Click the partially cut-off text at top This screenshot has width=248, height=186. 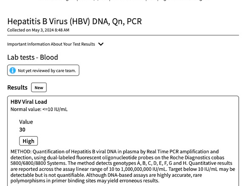click(123, 0)
